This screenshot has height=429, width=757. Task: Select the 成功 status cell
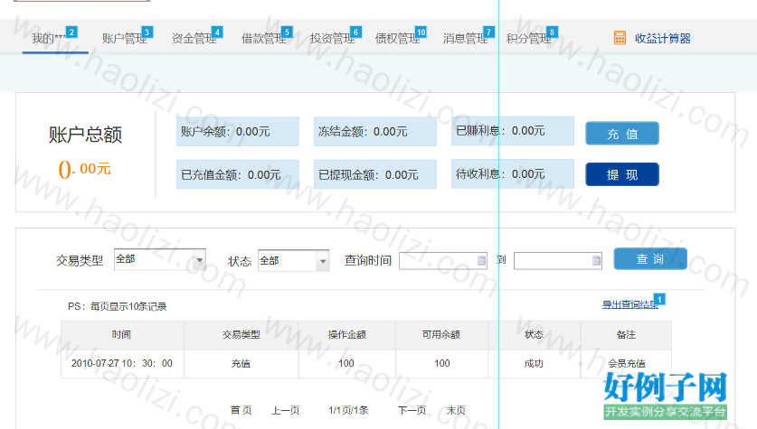point(534,363)
